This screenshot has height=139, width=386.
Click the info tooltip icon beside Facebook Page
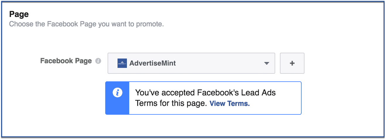pyautogui.click(x=98, y=61)
